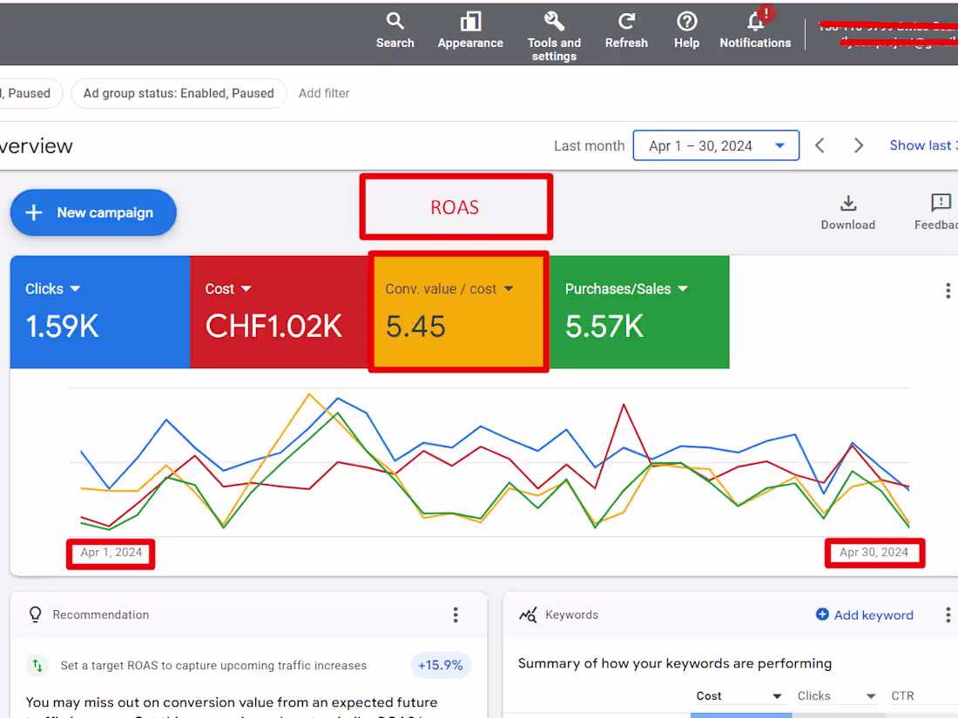Click the Recommendation card title
Image resolution: width=958 pixels, height=718 pixels.
tap(101, 614)
